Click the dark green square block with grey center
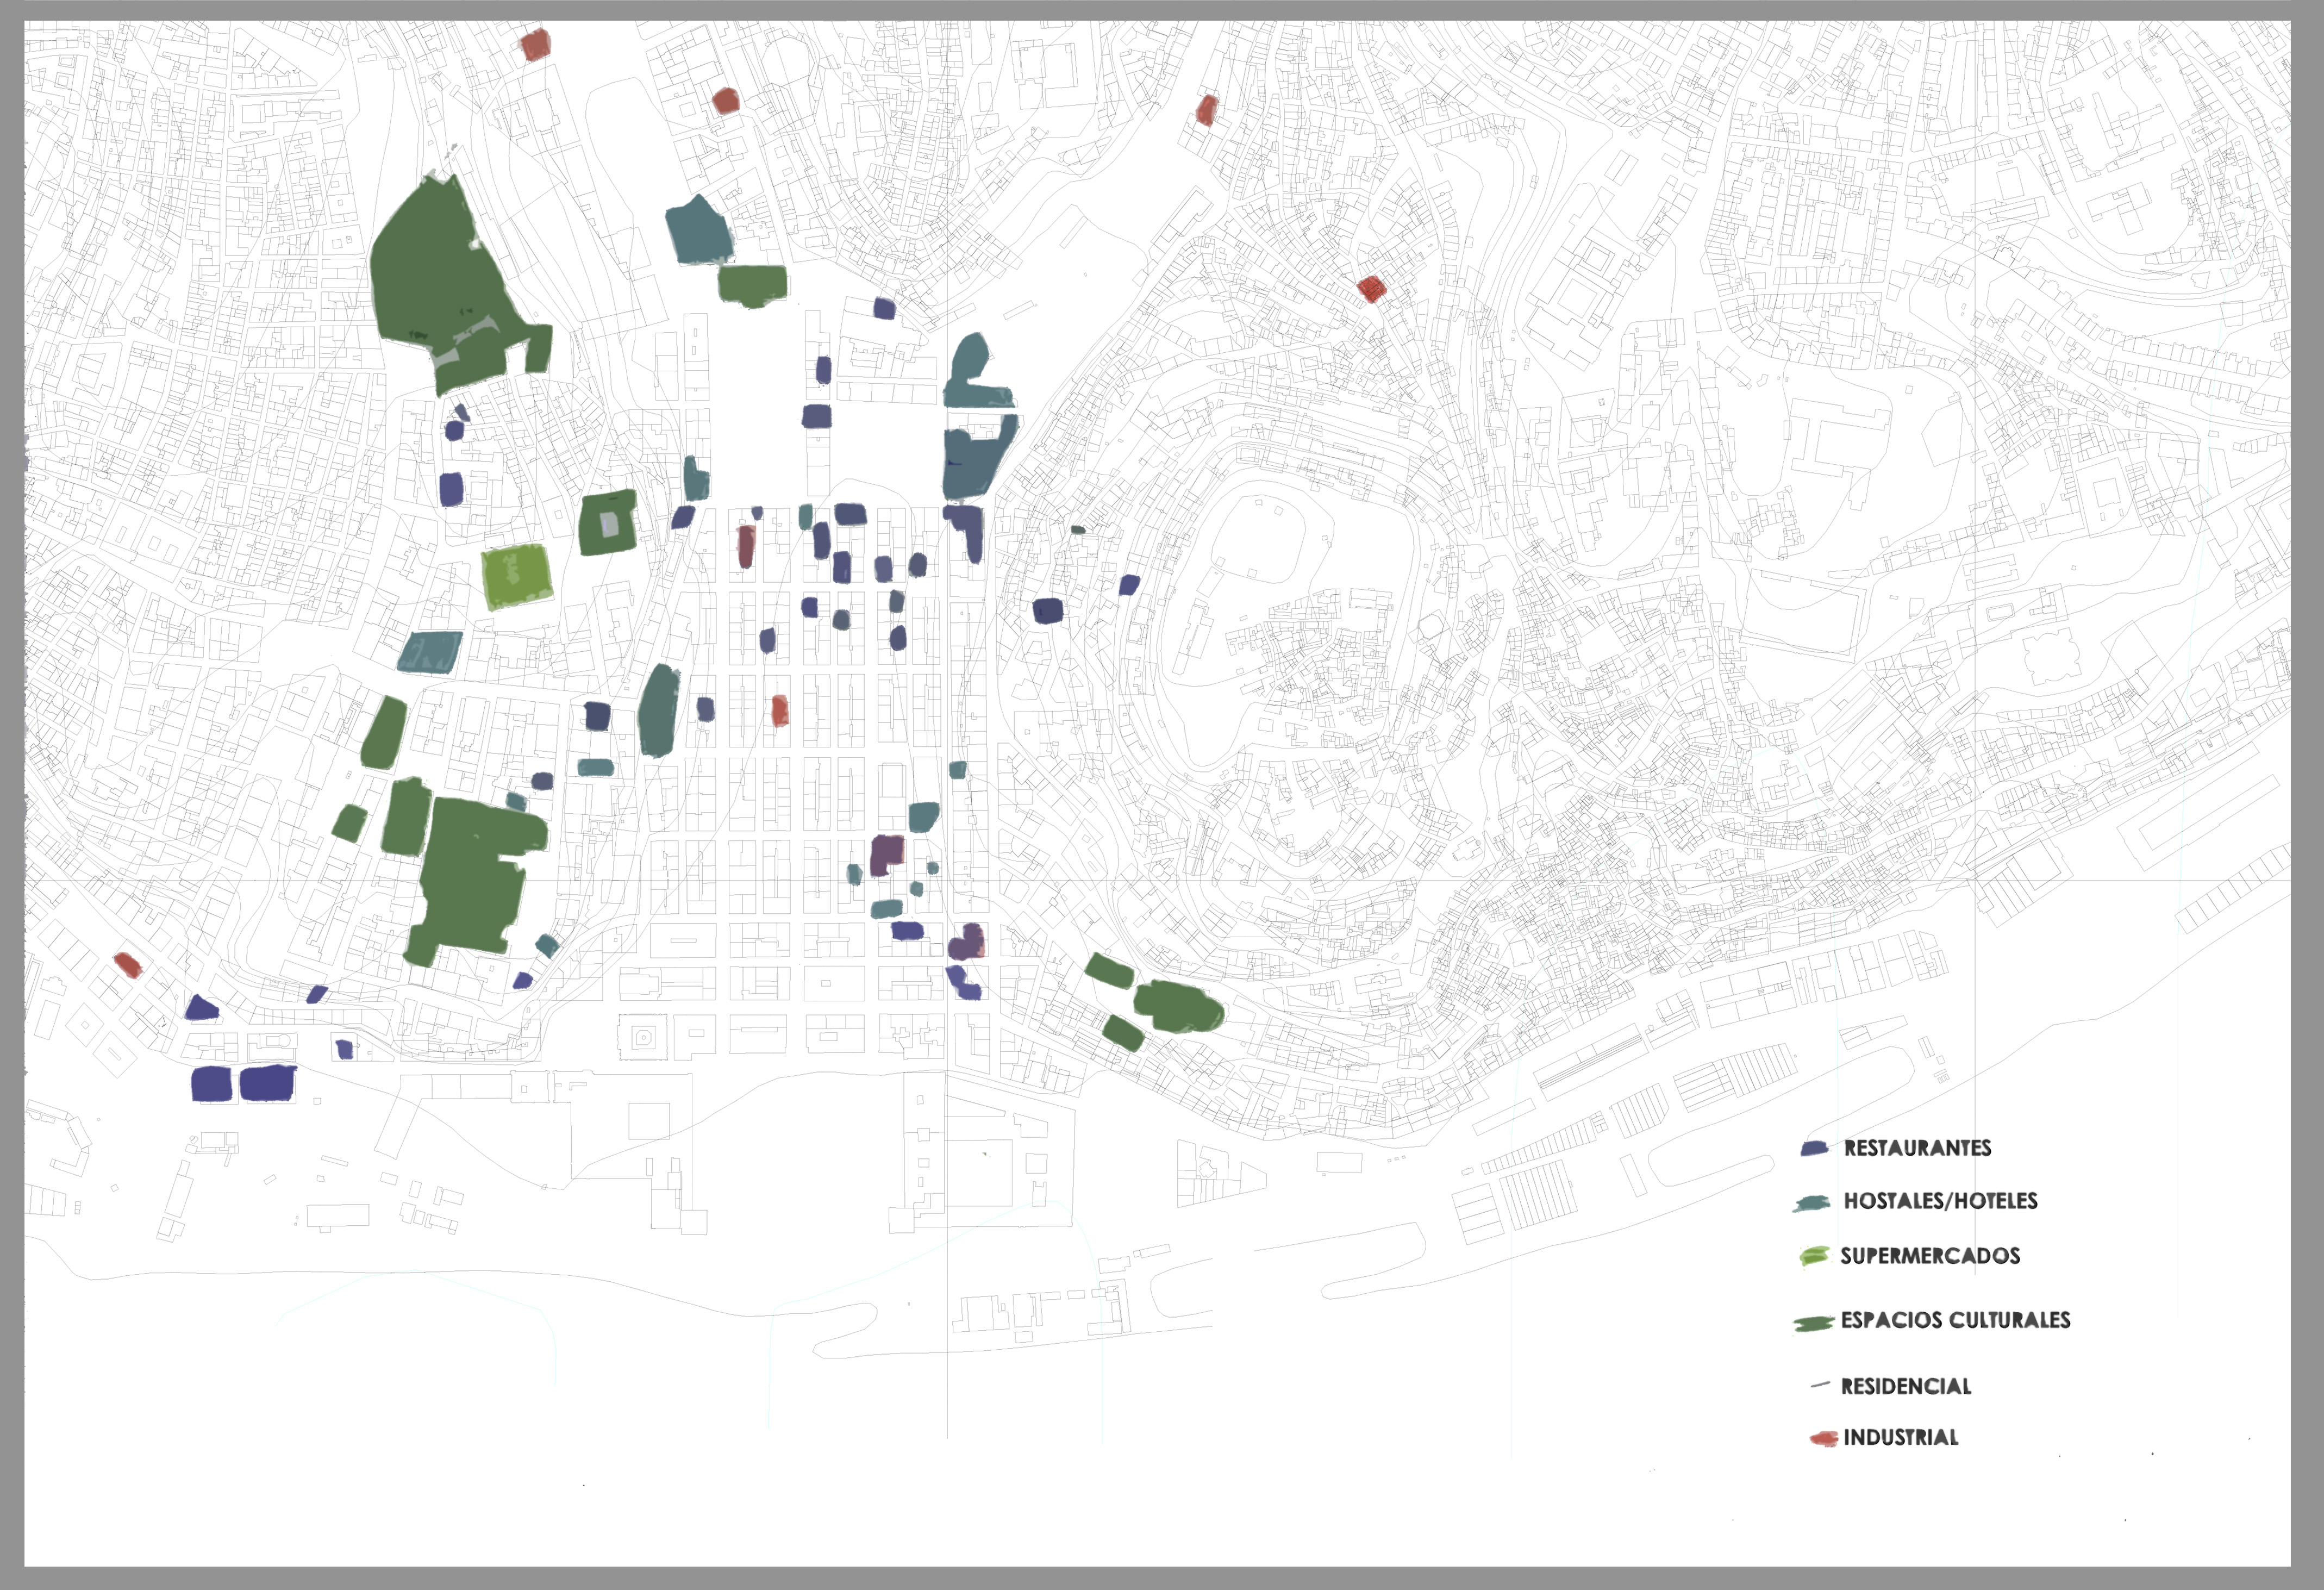This screenshot has width=2324, height=1590. (608, 523)
